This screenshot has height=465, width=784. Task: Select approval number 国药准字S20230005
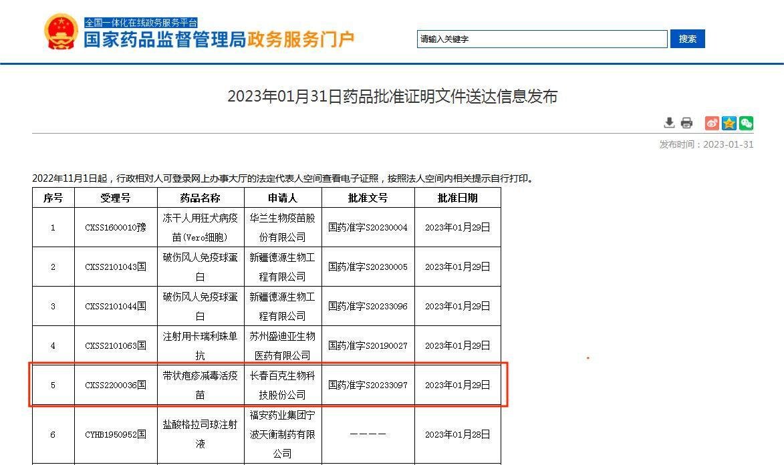point(368,267)
